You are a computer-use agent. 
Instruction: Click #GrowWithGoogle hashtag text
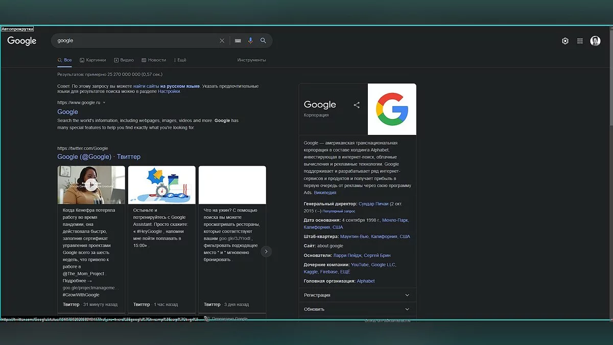81,295
